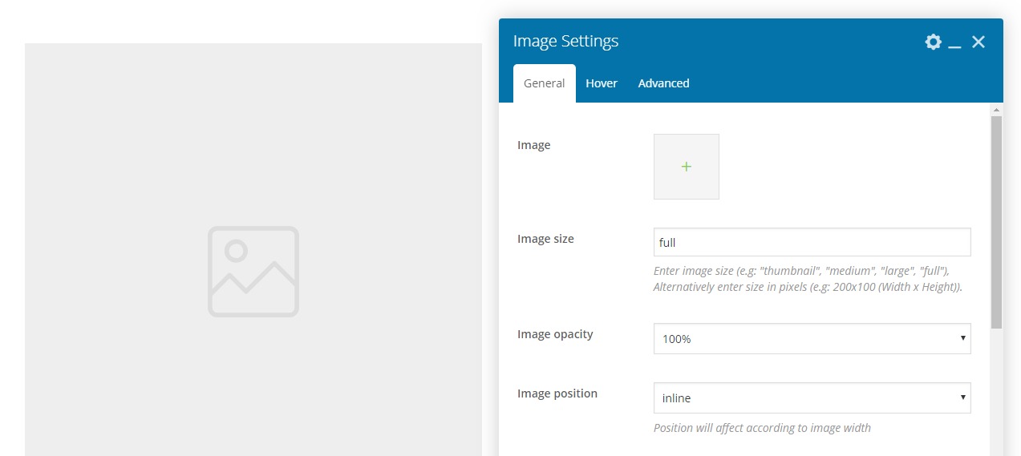This screenshot has height=456, width=1021.
Task: Click the settings panel scrollbar thumb
Action: click(996, 222)
